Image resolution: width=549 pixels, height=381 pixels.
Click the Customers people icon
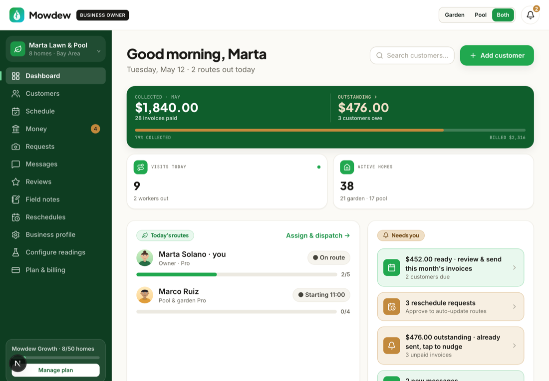16,93
